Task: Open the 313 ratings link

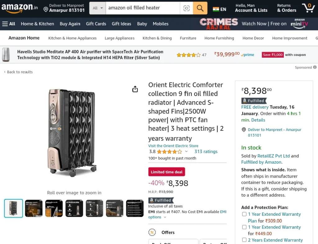Action: (206, 151)
